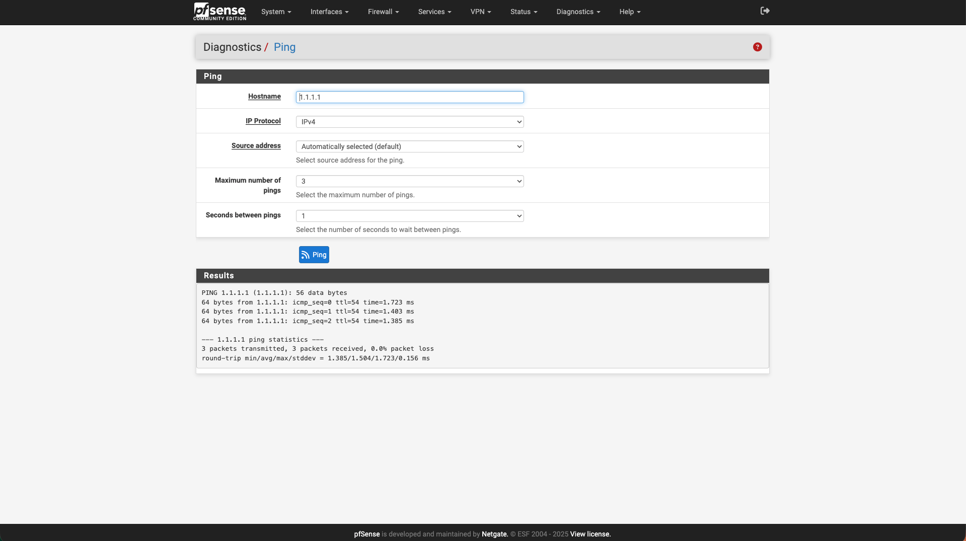Screen dimensions: 966x541
Task: Open the red help question-mark icon
Action: (x=757, y=47)
